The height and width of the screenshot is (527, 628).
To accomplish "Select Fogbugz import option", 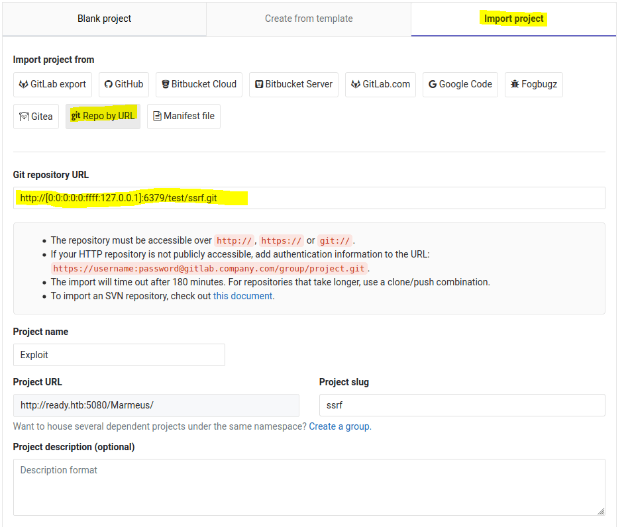I will point(534,85).
